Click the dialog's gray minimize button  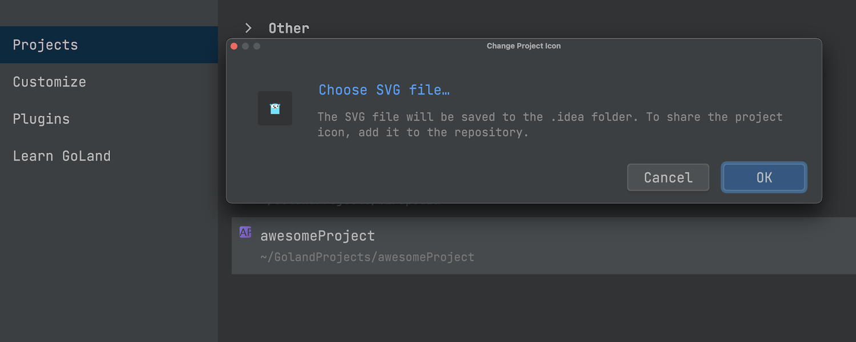click(245, 46)
